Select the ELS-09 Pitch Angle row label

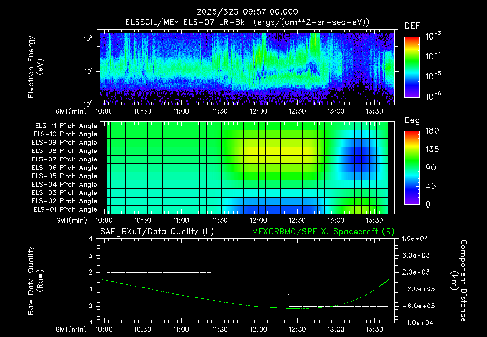(x=65, y=143)
